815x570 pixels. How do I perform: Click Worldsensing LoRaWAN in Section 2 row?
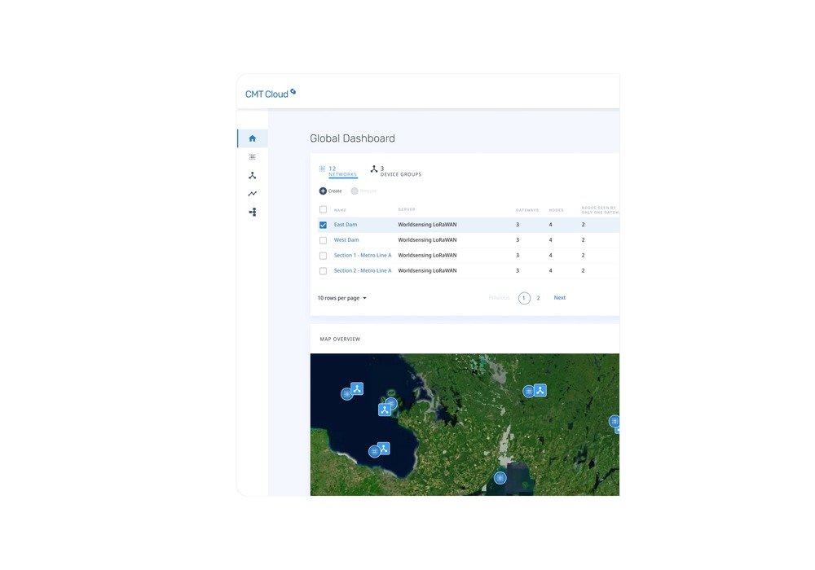tap(427, 270)
